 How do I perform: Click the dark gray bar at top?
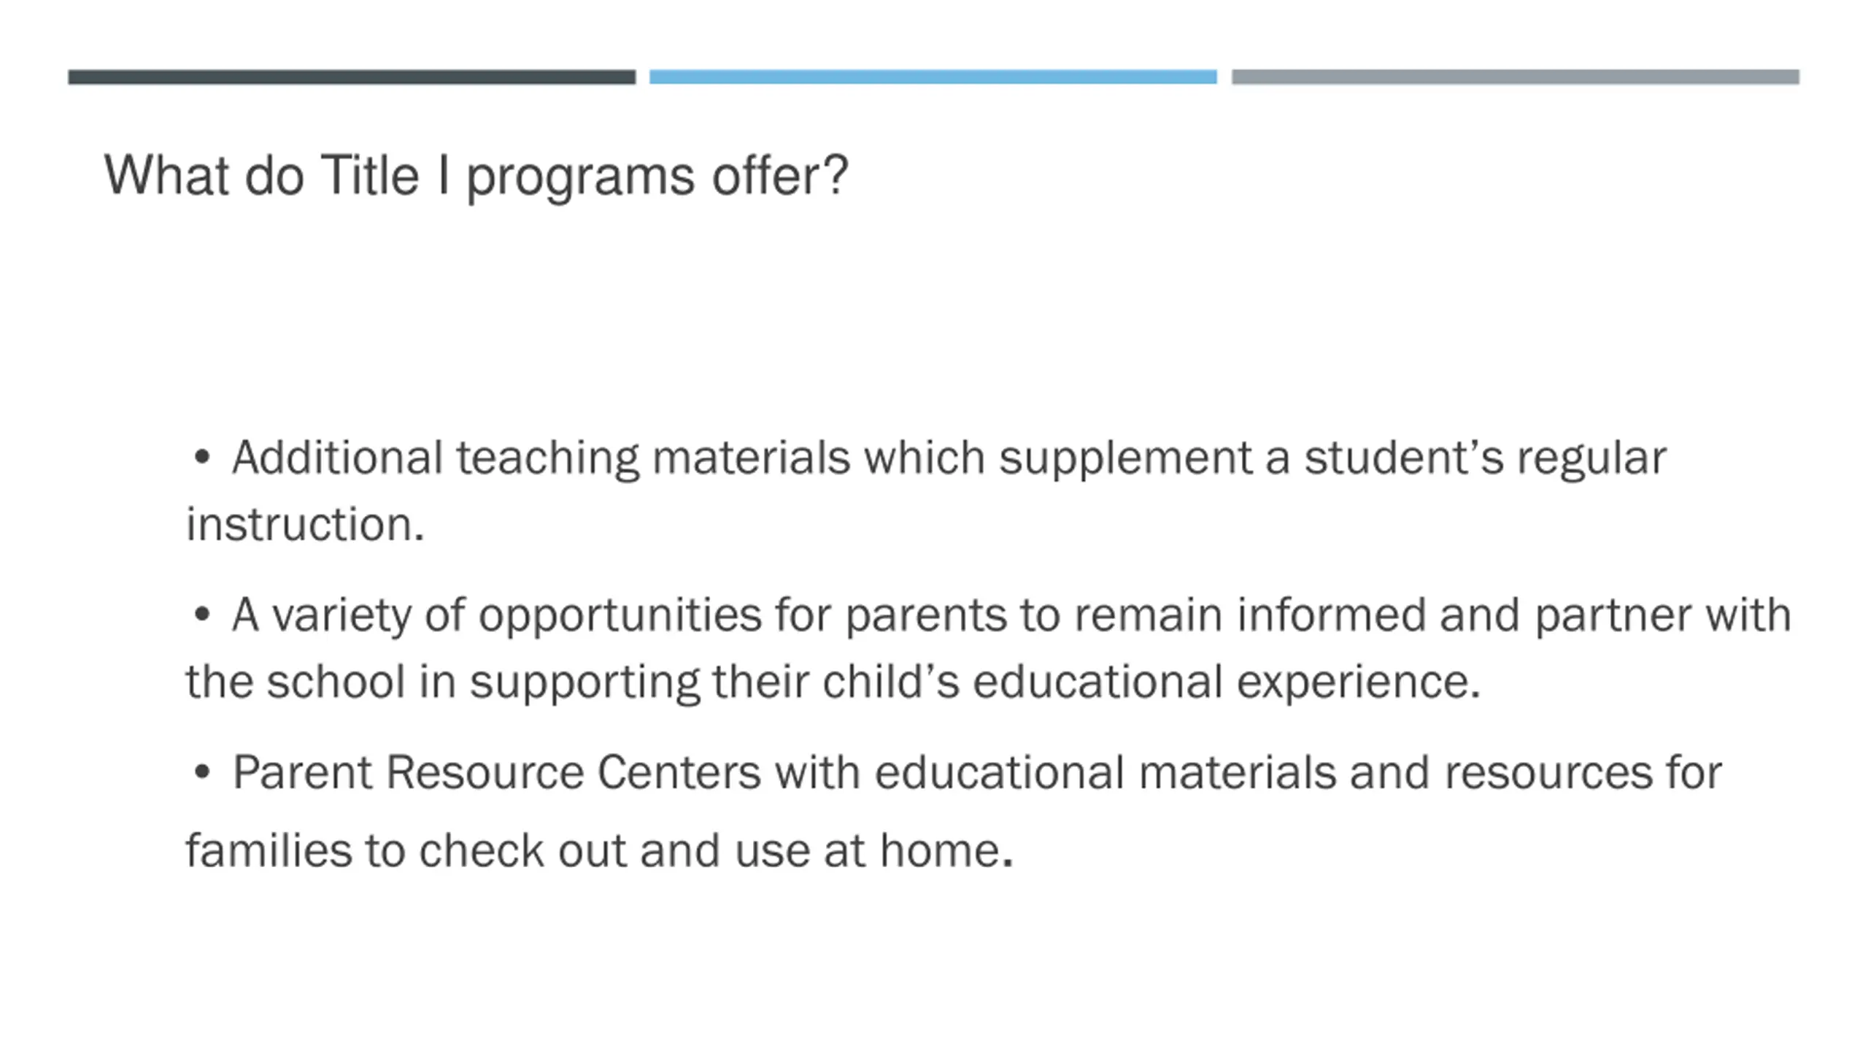pyautogui.click(x=352, y=77)
